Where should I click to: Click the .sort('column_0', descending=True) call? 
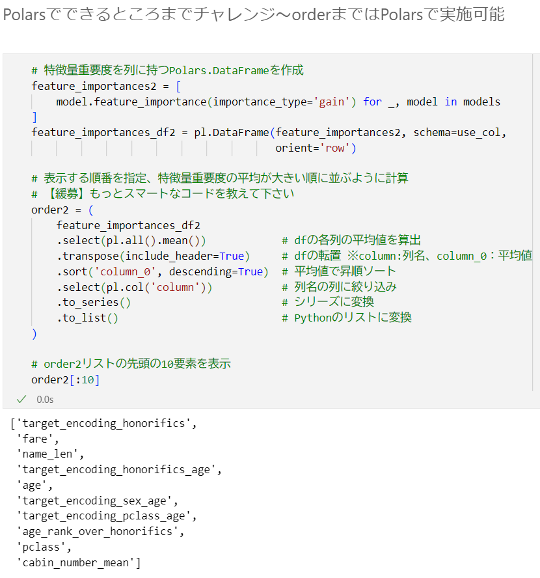163,271
